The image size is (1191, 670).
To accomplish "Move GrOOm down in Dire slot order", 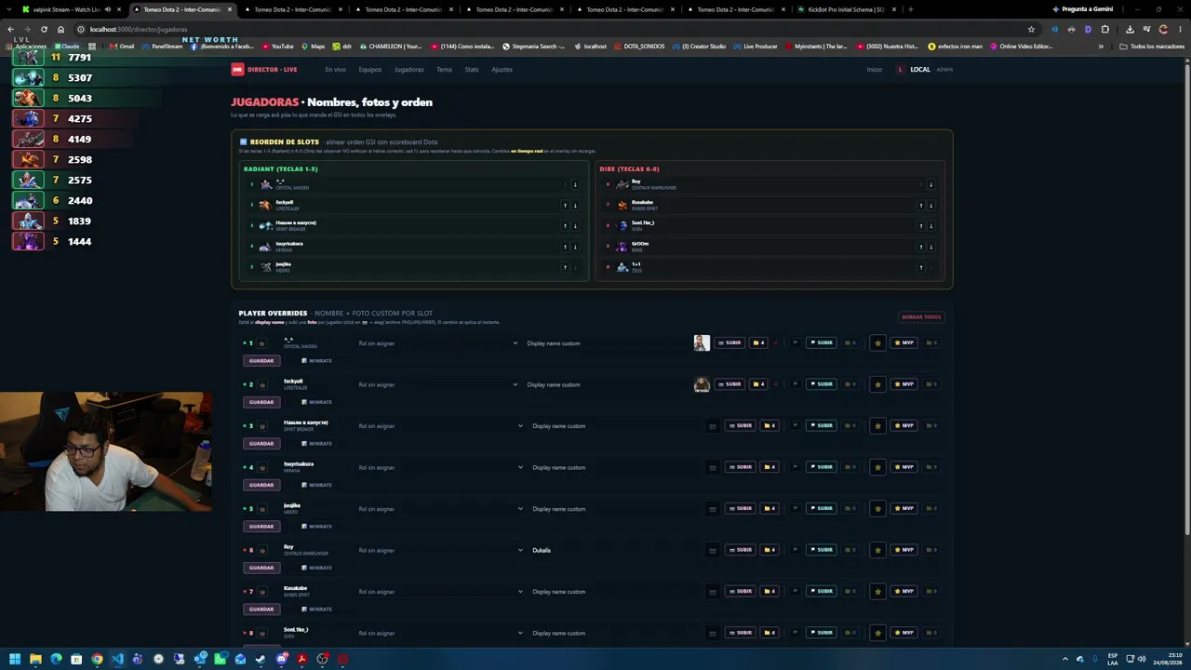I will pos(930,247).
